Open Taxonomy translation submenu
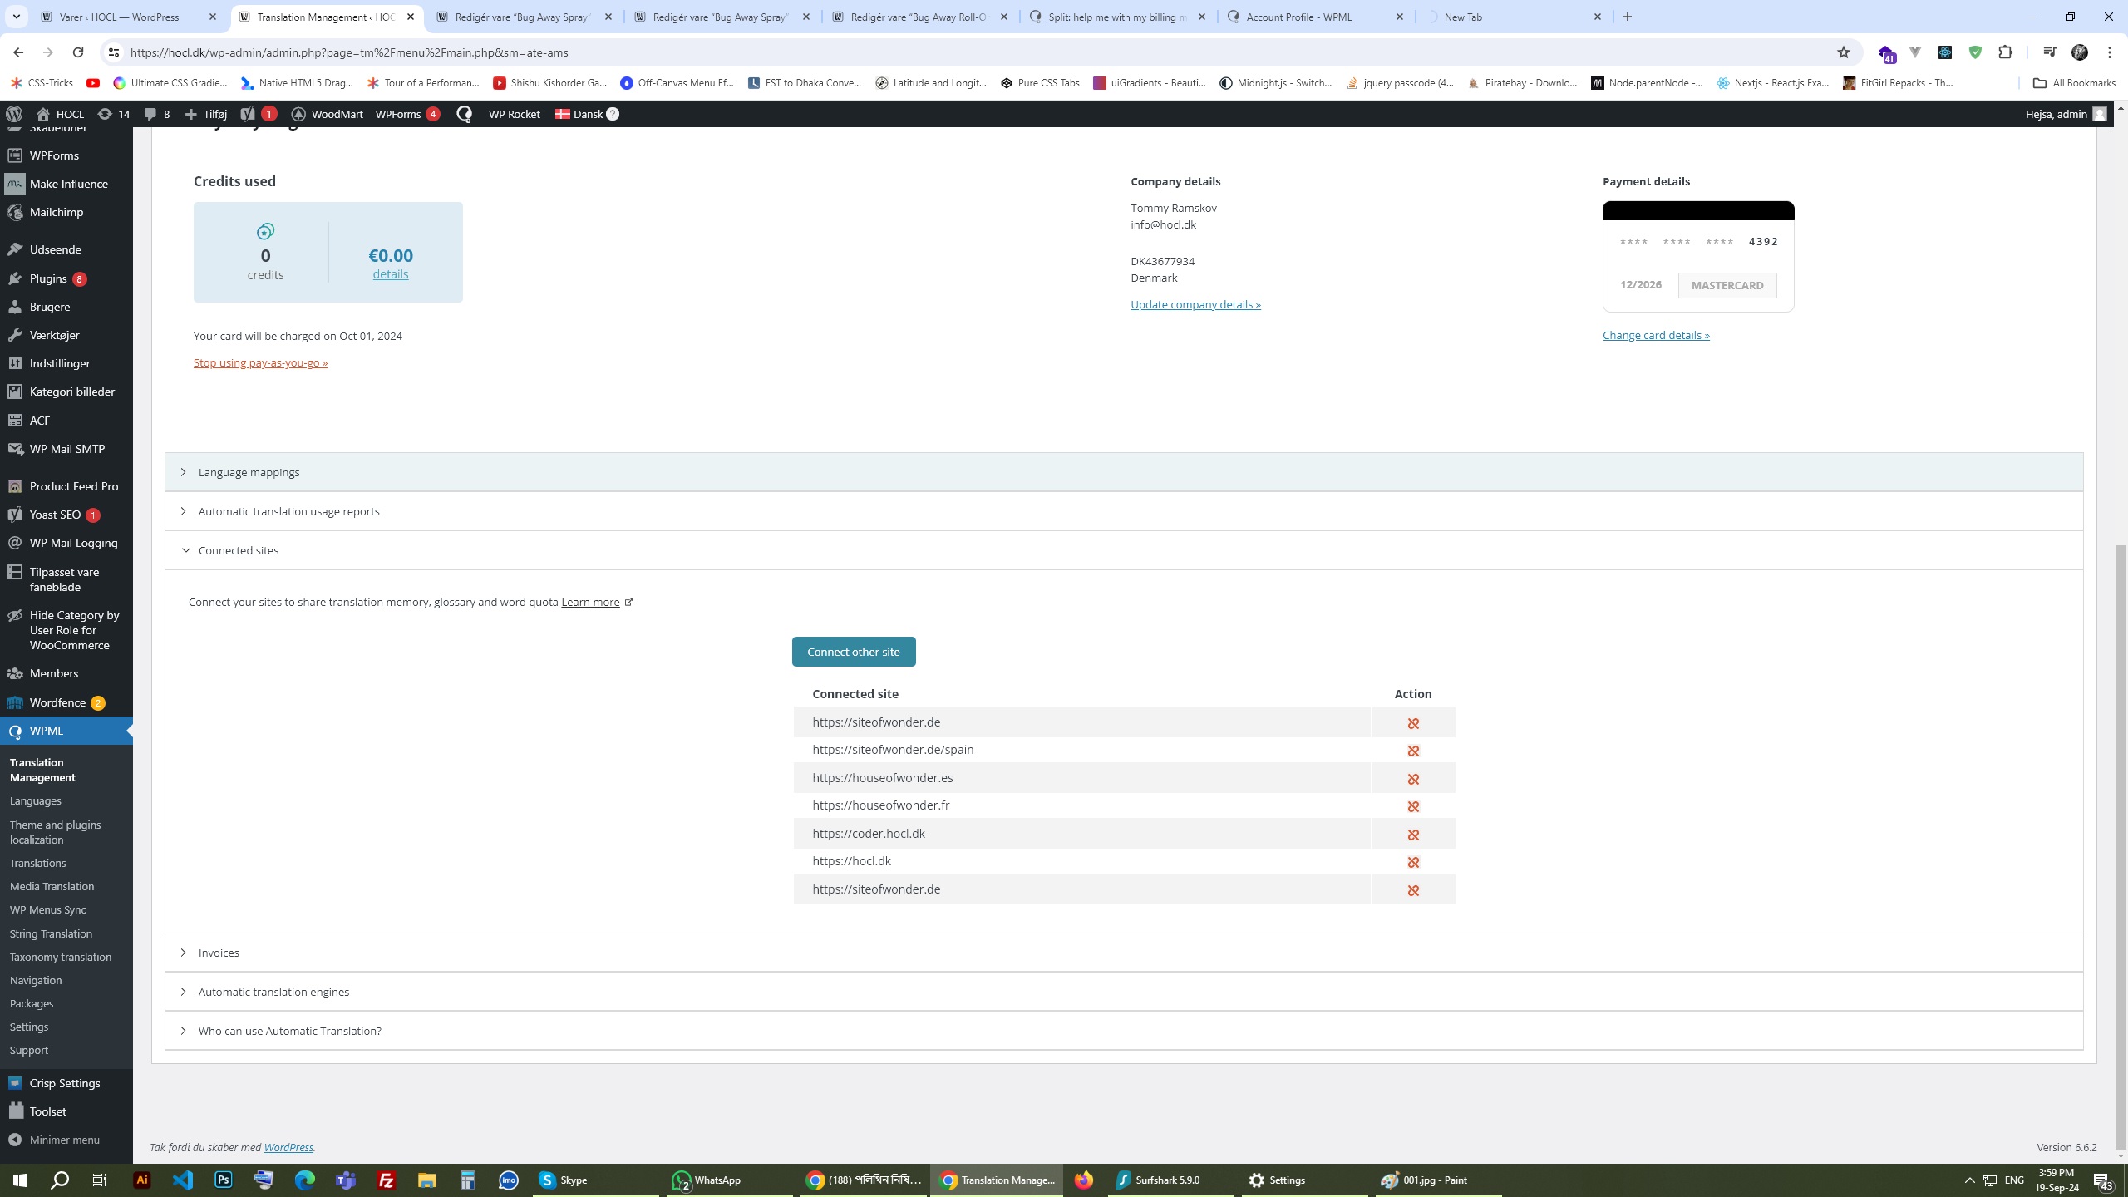The image size is (2128, 1197). [x=61, y=957]
